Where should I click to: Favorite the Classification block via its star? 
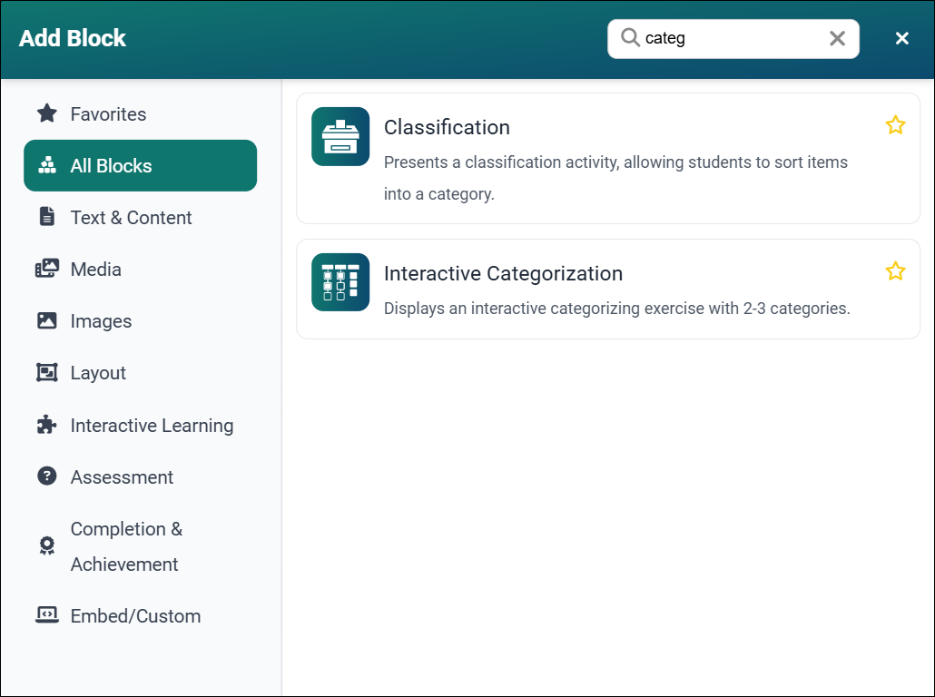click(896, 124)
